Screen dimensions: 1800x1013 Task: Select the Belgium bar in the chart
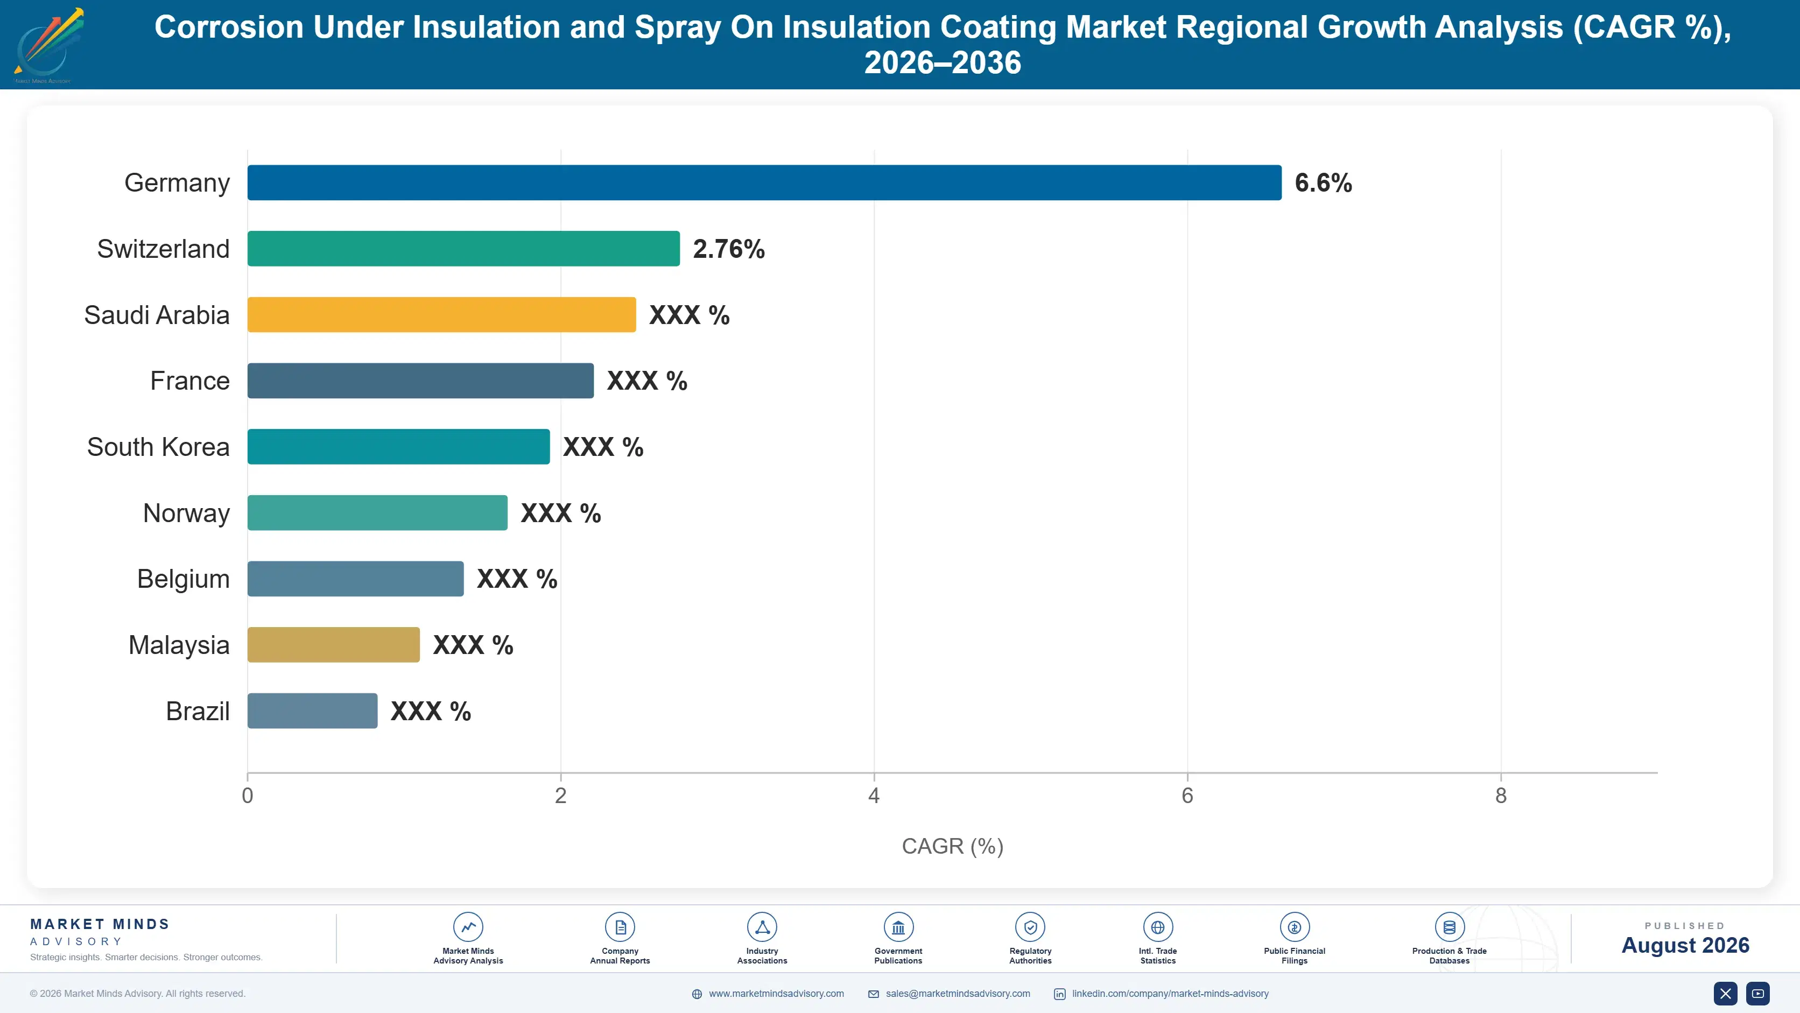click(x=356, y=579)
